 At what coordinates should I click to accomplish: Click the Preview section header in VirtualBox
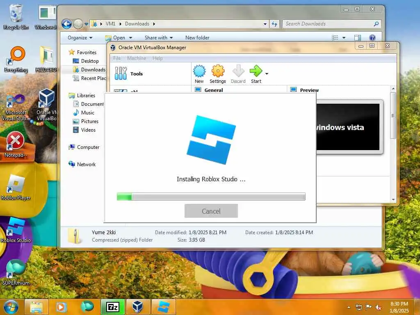(309, 90)
